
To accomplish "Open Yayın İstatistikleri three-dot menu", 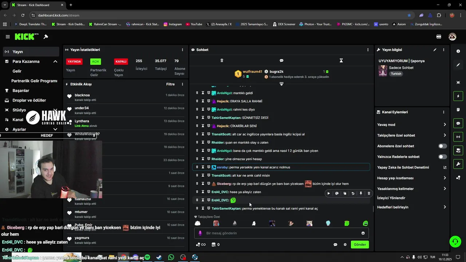I will pos(182,50).
